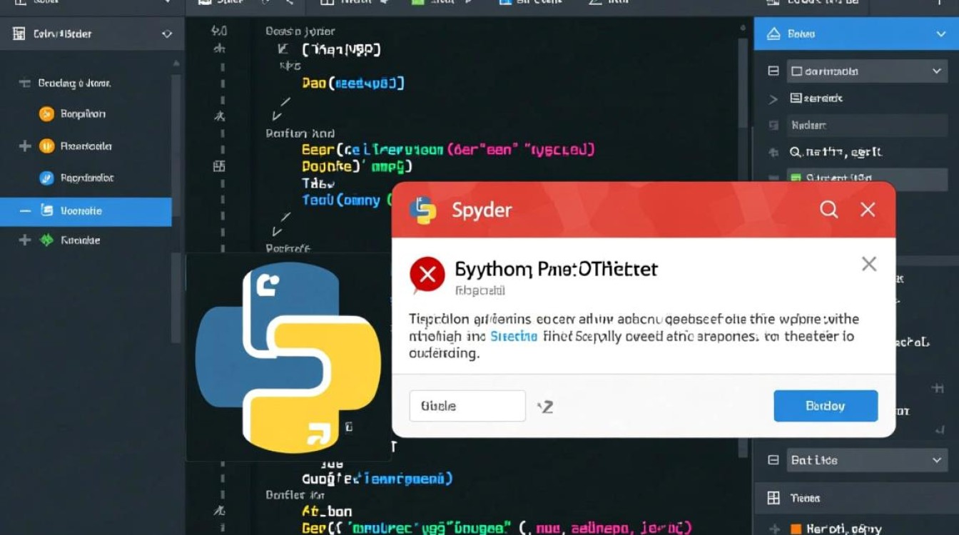Image resolution: width=959 pixels, height=535 pixels.
Task: Click the blue button at the dialog's bottom right
Action: (826, 406)
